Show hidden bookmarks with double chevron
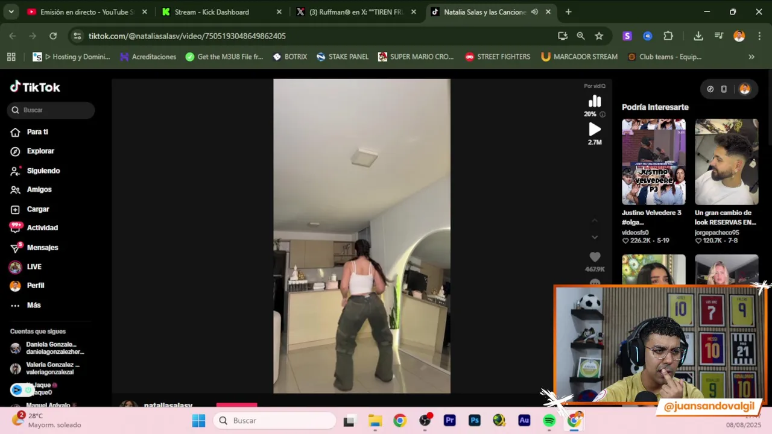 point(751,57)
